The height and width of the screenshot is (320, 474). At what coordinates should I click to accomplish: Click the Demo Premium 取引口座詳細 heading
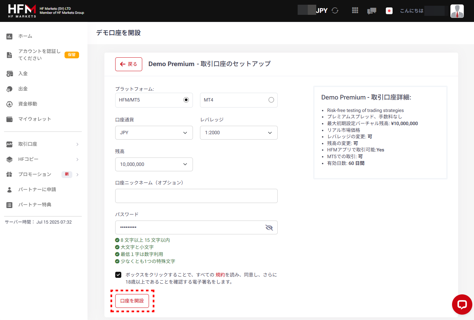point(366,97)
